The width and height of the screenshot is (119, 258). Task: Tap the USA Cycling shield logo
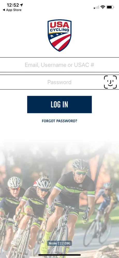(59, 35)
